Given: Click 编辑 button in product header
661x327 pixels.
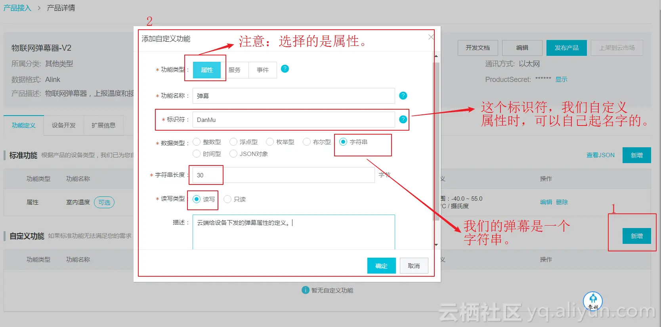Looking at the screenshot, I should coord(522,48).
